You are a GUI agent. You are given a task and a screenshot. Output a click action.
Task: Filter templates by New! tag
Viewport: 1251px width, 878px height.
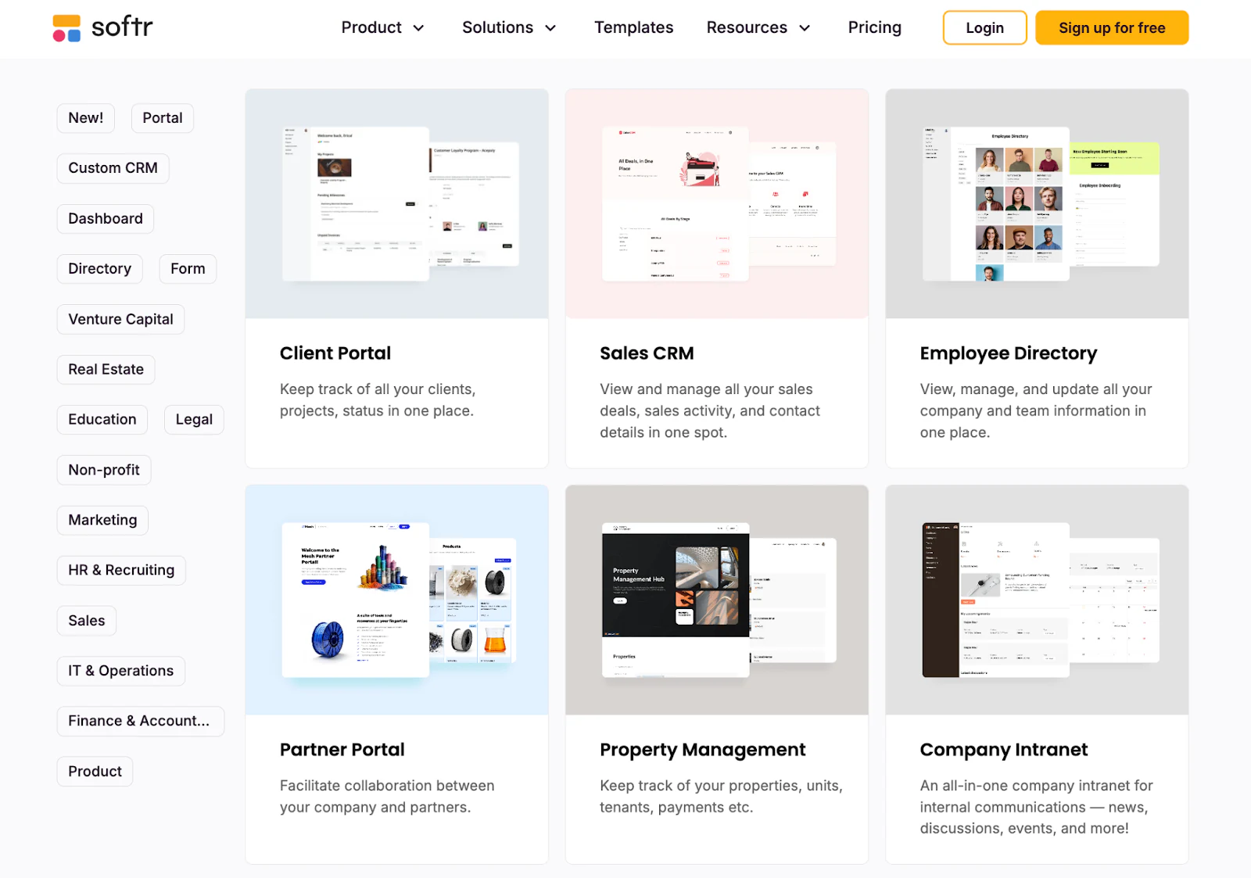pos(86,118)
